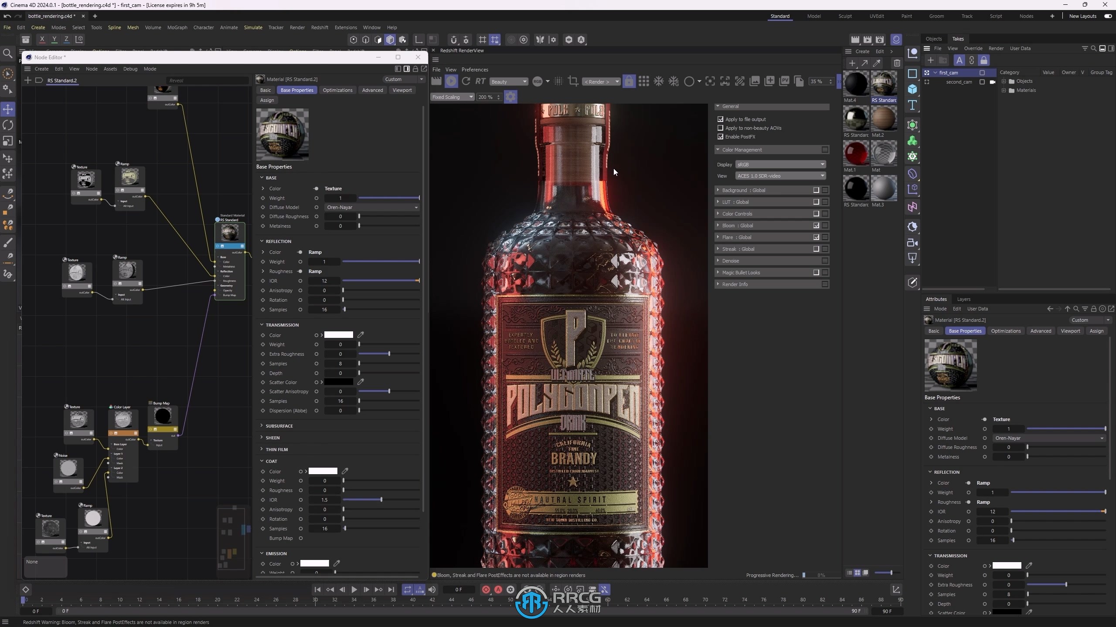Click the X axis lock icon
This screenshot has height=627, width=1116.
point(42,39)
